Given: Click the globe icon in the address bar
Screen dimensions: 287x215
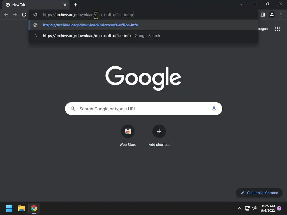Looking at the screenshot, I should (x=35, y=15).
